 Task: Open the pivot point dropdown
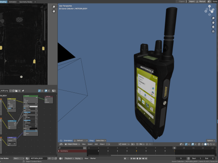[133, 144]
